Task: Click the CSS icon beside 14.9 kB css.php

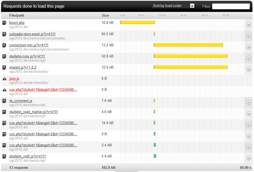Action: point(4,123)
